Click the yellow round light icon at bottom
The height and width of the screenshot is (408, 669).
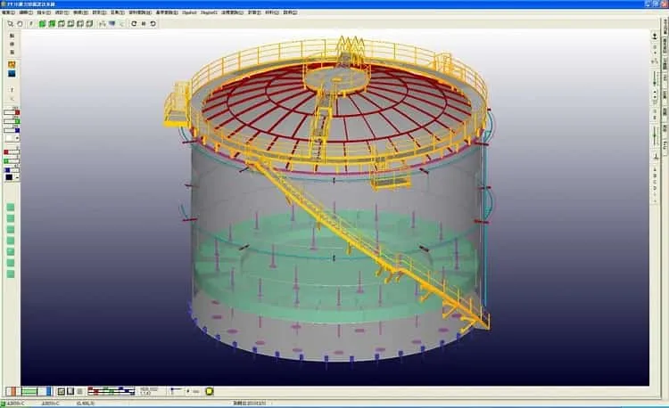[209, 391]
